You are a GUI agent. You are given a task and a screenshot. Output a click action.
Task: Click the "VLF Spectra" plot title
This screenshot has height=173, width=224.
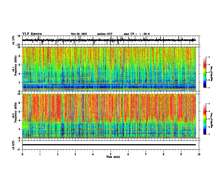tap(32, 34)
